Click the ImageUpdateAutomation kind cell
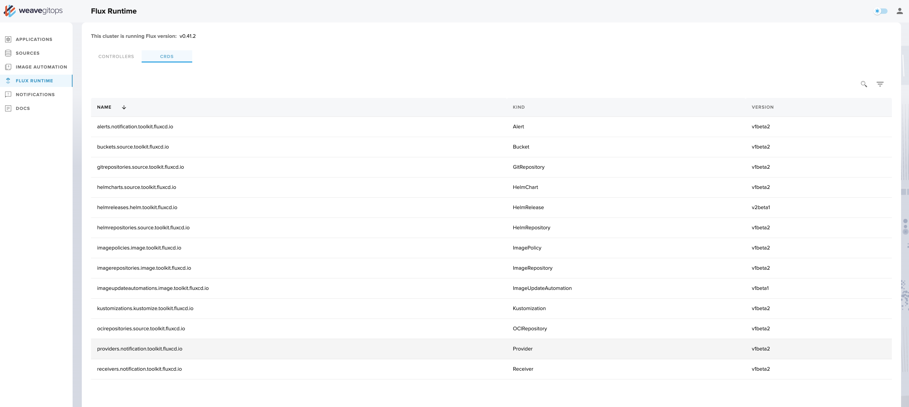Screen dimensions: 909x407 tap(542, 288)
